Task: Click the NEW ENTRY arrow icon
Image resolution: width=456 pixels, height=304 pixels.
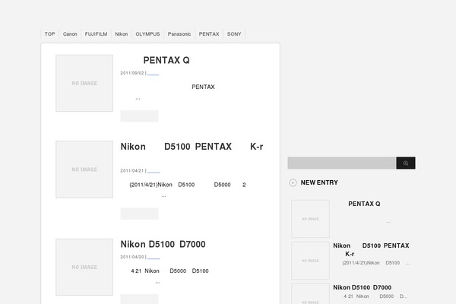Action: 293,182
